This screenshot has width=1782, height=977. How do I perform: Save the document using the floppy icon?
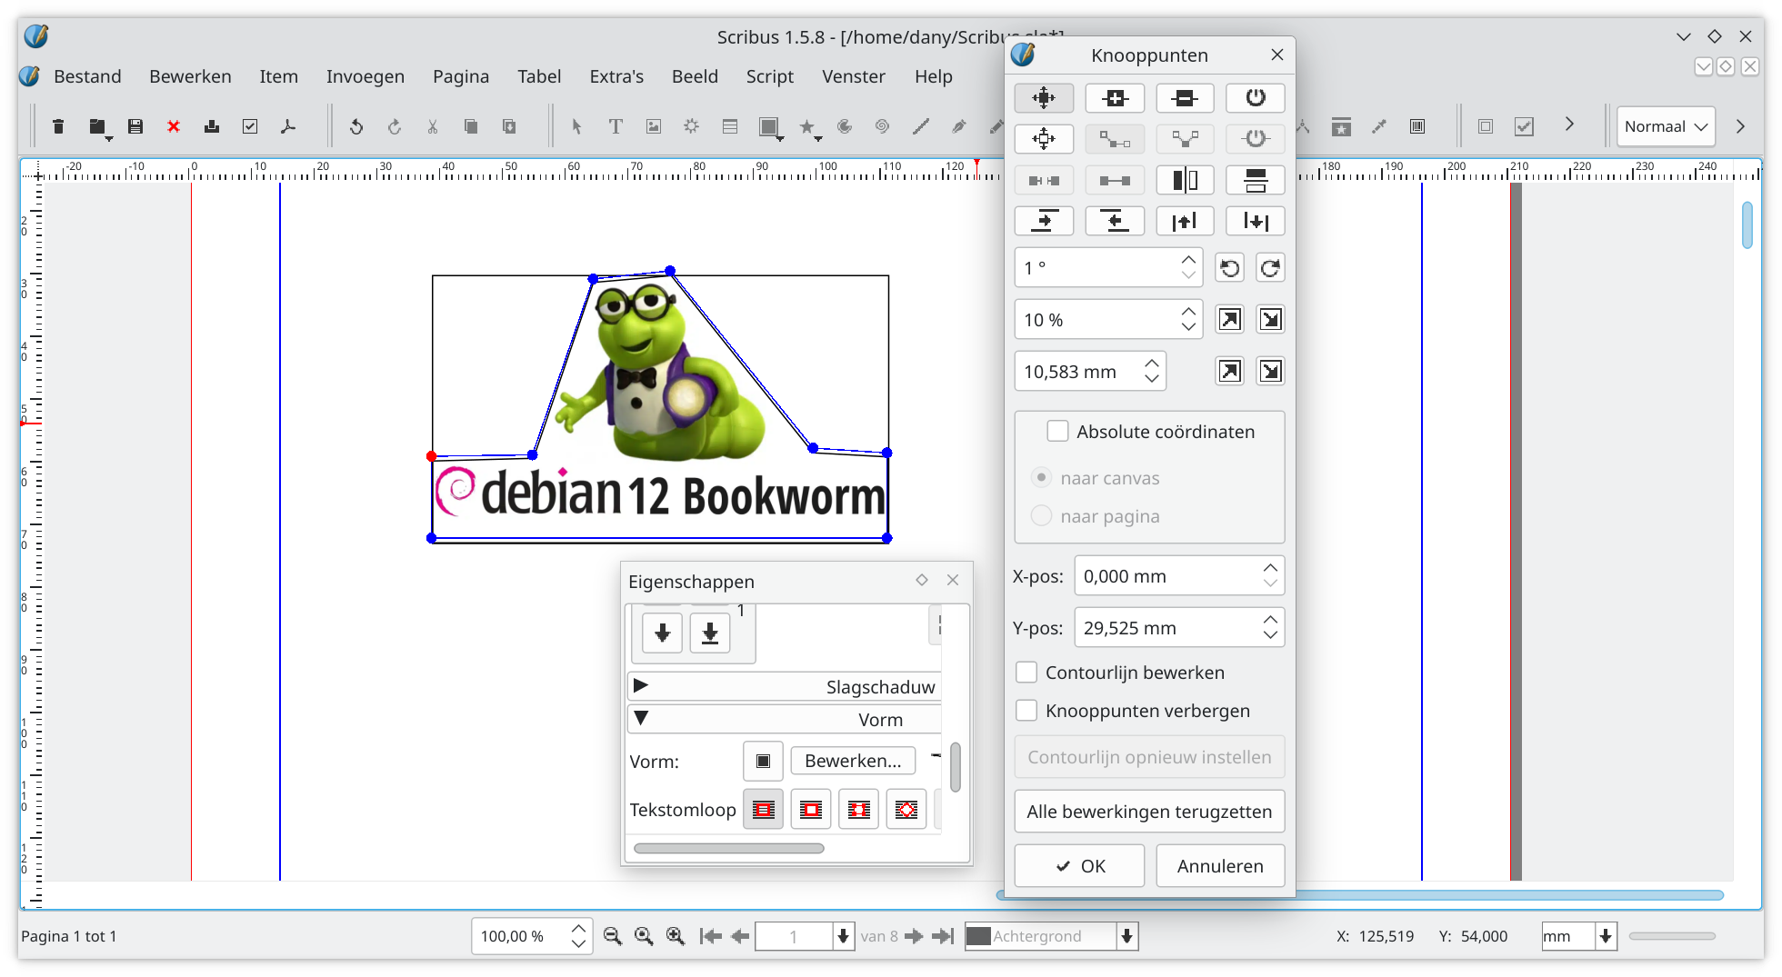(x=135, y=126)
